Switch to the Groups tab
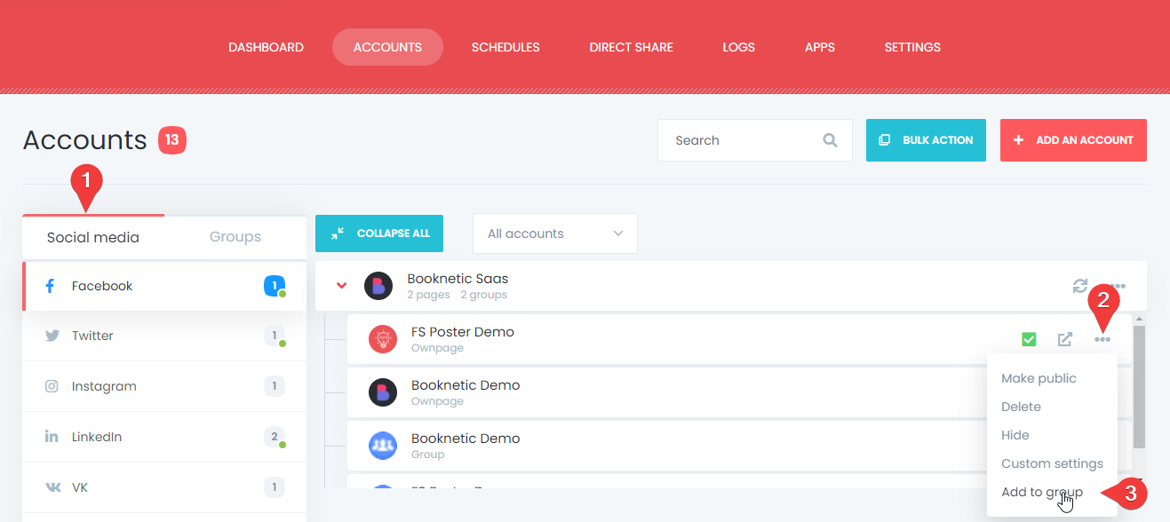 coord(235,237)
